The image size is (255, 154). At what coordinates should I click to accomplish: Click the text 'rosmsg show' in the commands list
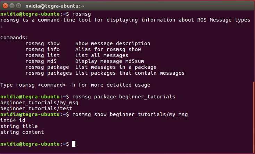pyautogui.click(x=43, y=44)
